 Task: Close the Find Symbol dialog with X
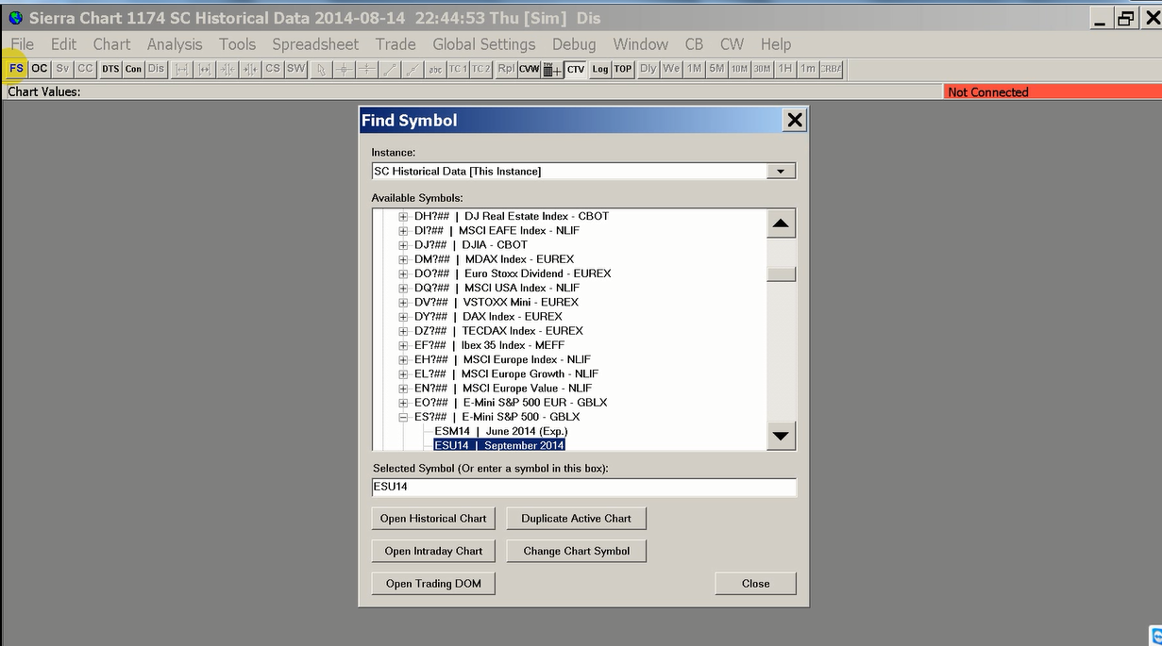tap(795, 120)
